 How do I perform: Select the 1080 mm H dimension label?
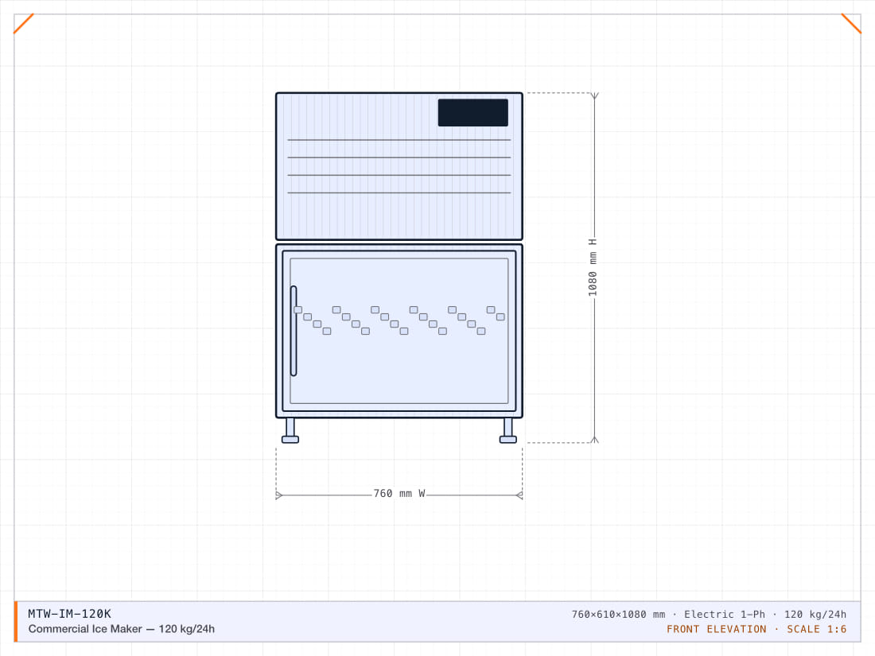[592, 268]
